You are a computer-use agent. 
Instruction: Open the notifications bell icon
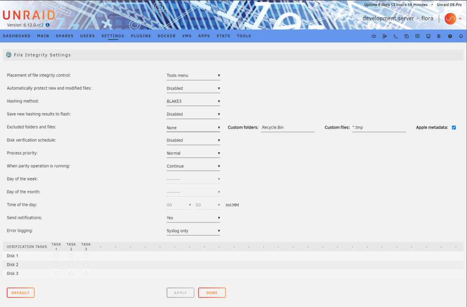pos(461,36)
